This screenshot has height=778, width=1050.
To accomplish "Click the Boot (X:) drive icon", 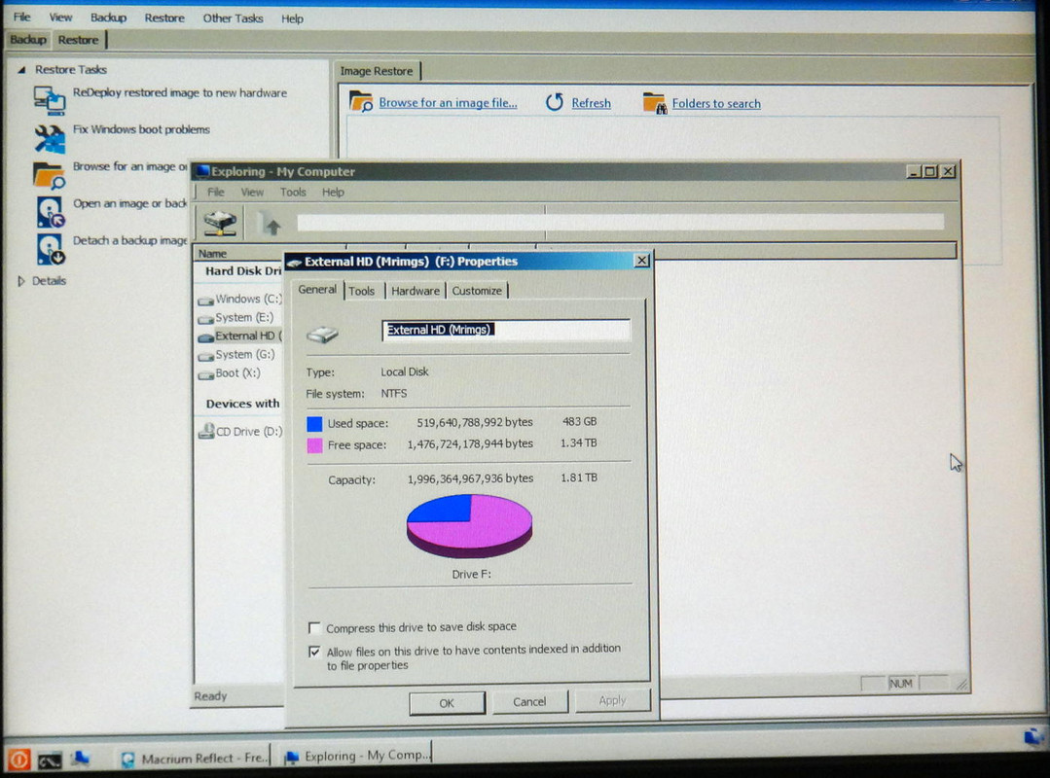I will (205, 374).
